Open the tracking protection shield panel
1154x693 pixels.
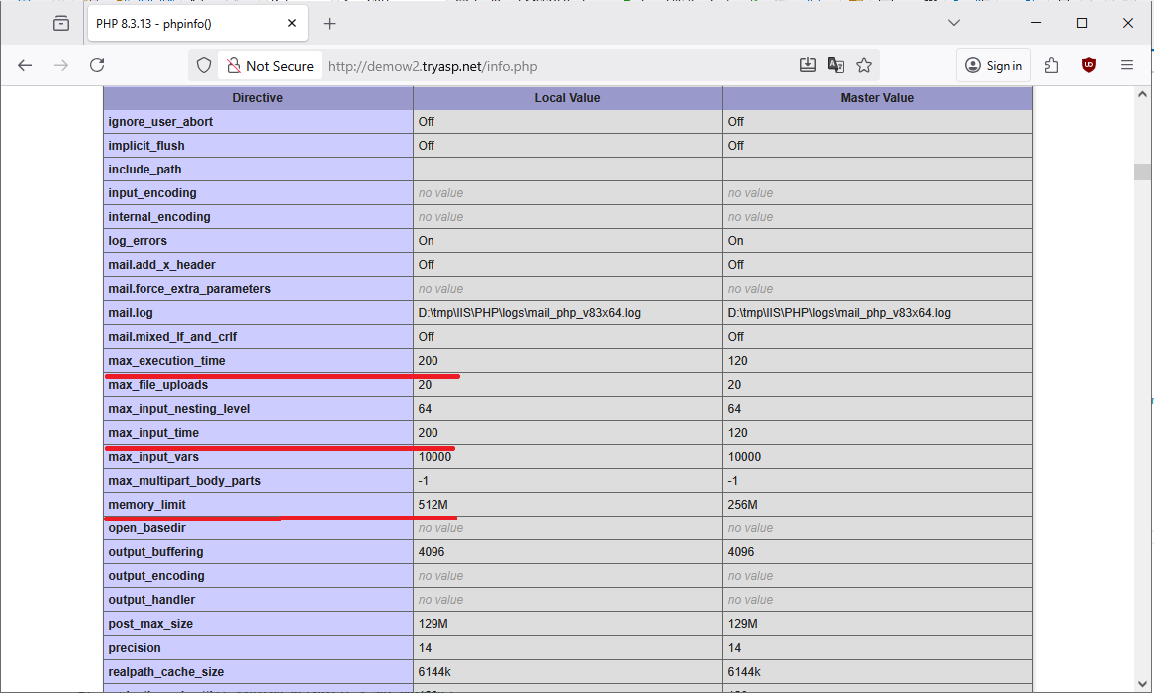[204, 66]
